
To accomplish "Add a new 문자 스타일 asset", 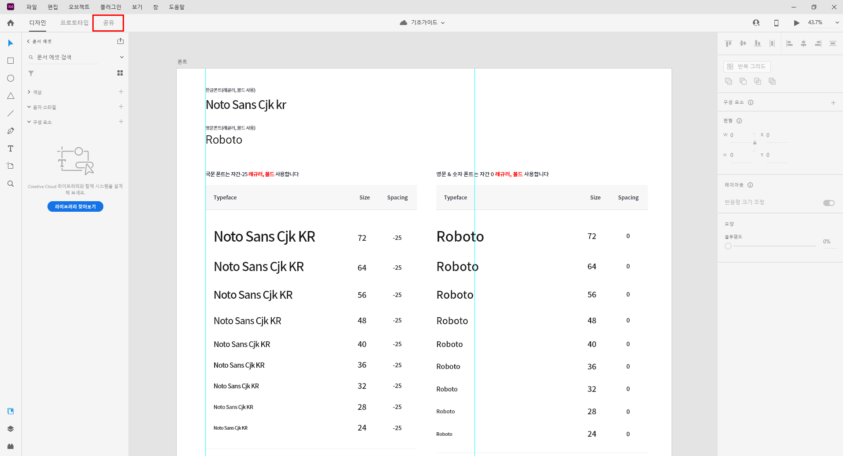I will coord(121,107).
